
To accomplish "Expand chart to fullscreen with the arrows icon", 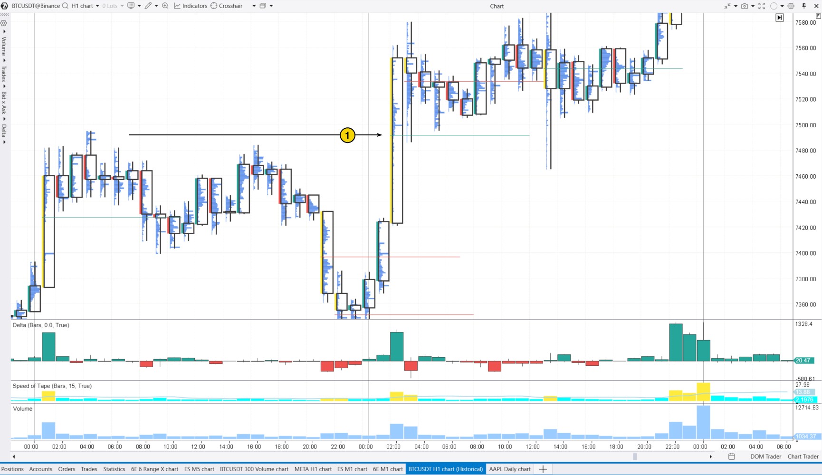I will pos(762,6).
